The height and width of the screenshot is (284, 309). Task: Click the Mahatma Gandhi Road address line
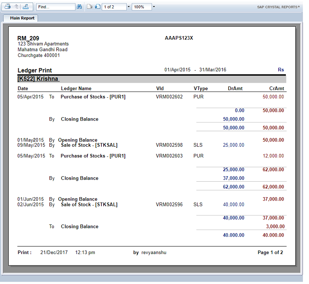click(43, 49)
